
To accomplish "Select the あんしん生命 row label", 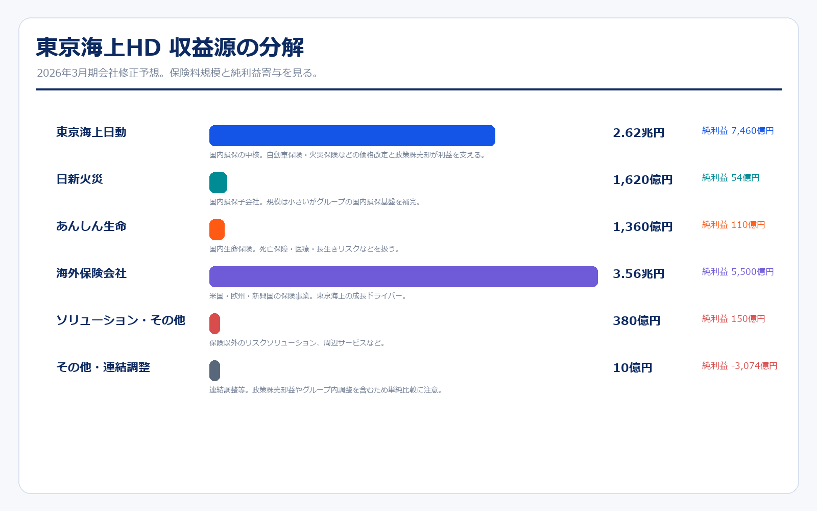I will tap(91, 226).
